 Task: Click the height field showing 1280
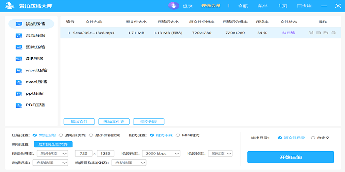(106, 153)
